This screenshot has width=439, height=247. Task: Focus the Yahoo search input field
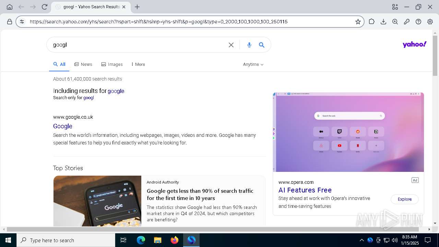[x=137, y=45]
